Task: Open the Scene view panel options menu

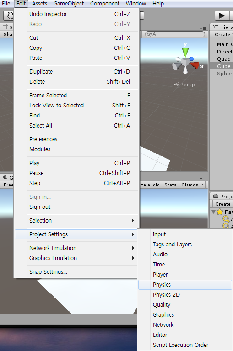Action: 203,28
